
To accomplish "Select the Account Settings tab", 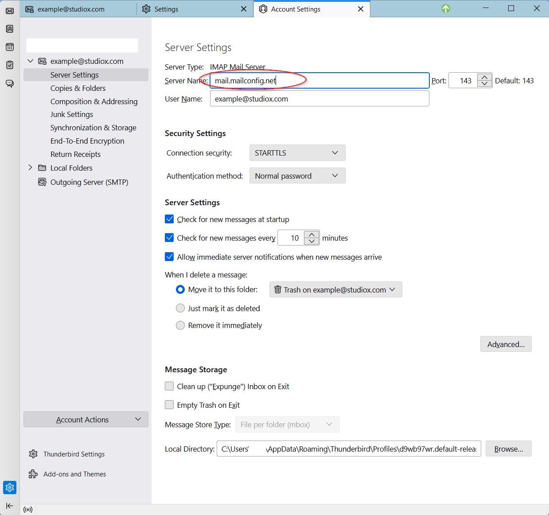I will coord(312,9).
